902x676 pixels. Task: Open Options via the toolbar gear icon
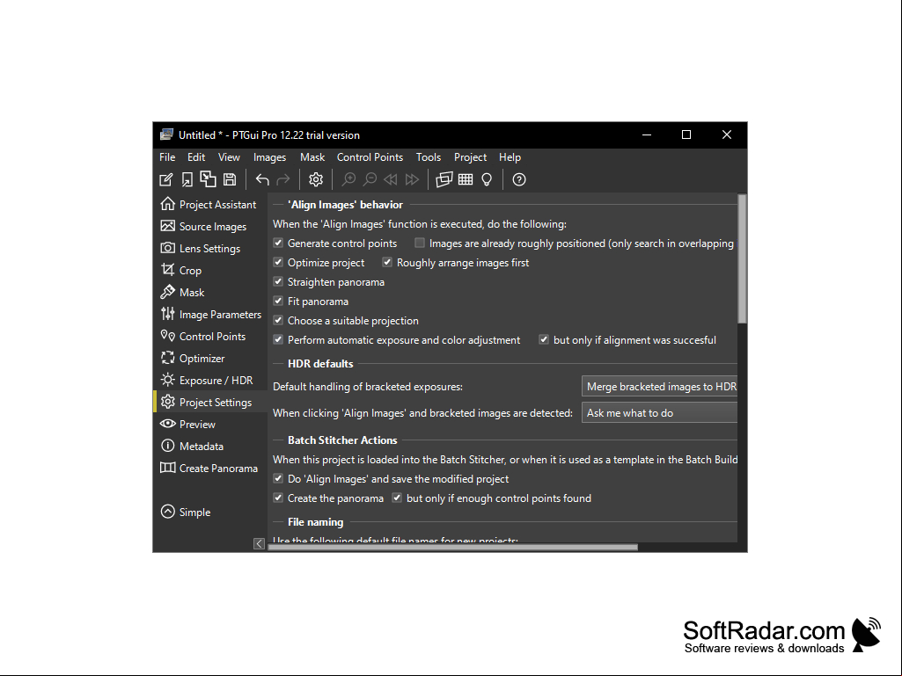pyautogui.click(x=316, y=180)
